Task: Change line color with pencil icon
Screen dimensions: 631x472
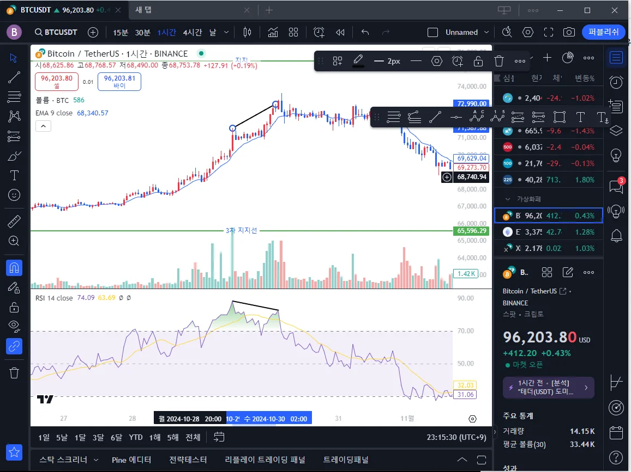Action: pyautogui.click(x=358, y=61)
